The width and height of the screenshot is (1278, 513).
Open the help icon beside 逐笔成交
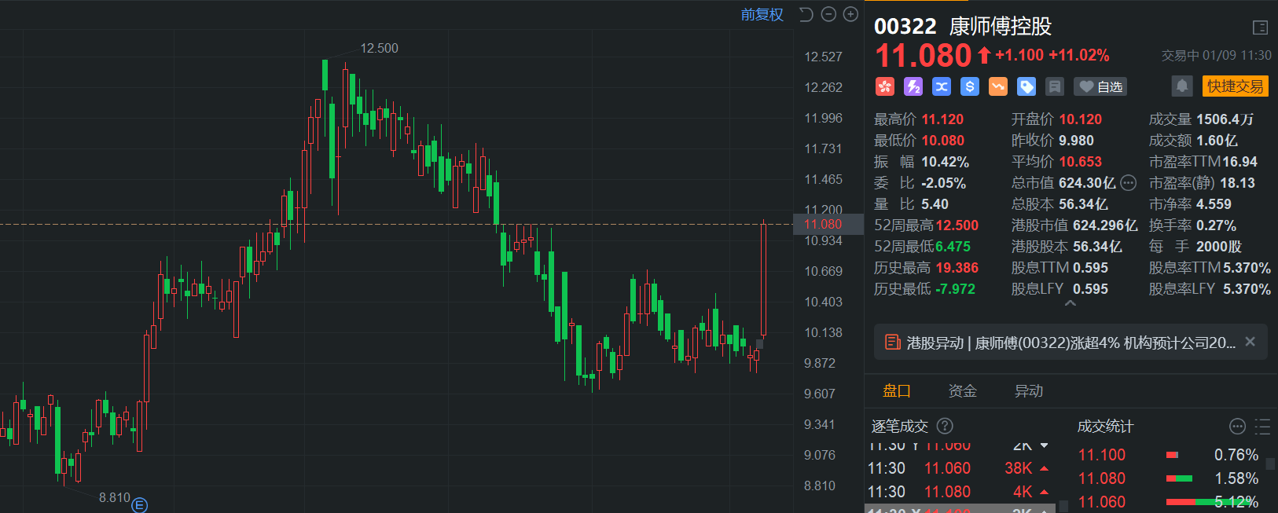point(946,426)
